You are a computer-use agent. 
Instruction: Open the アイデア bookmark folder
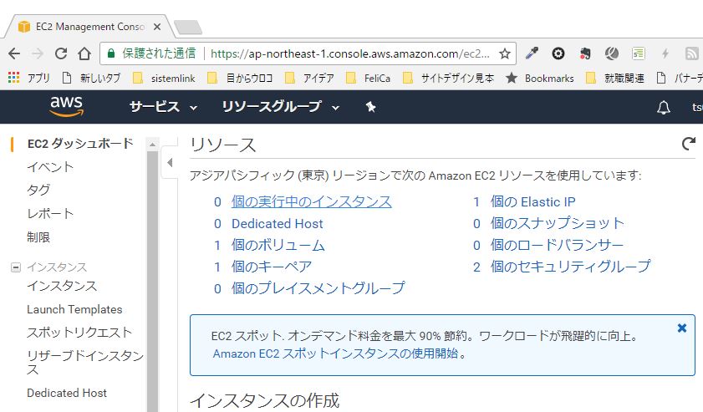click(x=310, y=78)
